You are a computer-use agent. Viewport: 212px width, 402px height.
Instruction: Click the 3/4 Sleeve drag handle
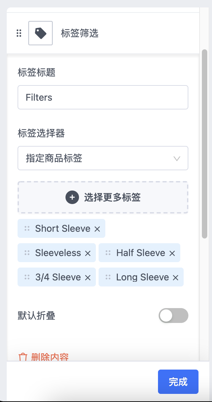point(27,277)
